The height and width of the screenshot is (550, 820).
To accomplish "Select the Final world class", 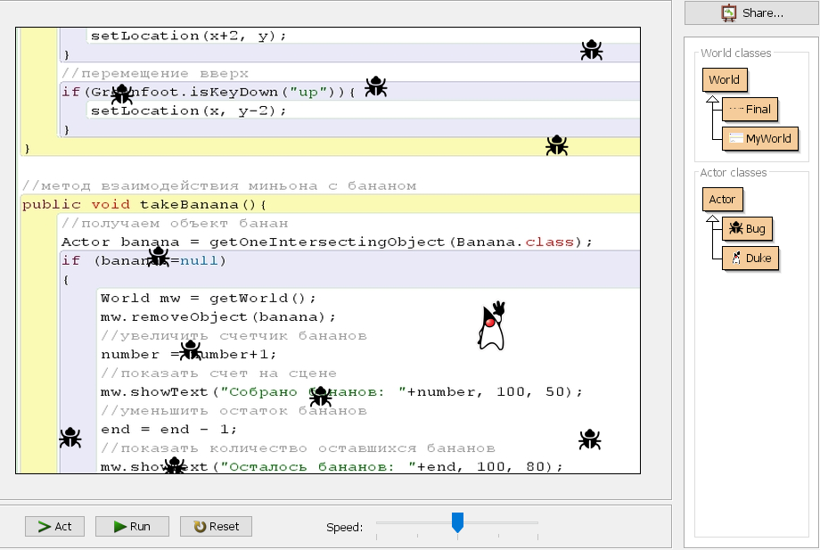I will 750,109.
